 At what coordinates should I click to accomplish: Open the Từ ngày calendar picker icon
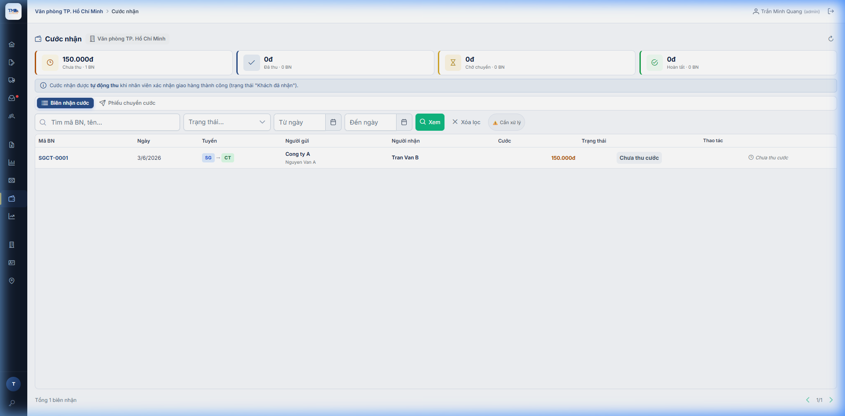333,122
